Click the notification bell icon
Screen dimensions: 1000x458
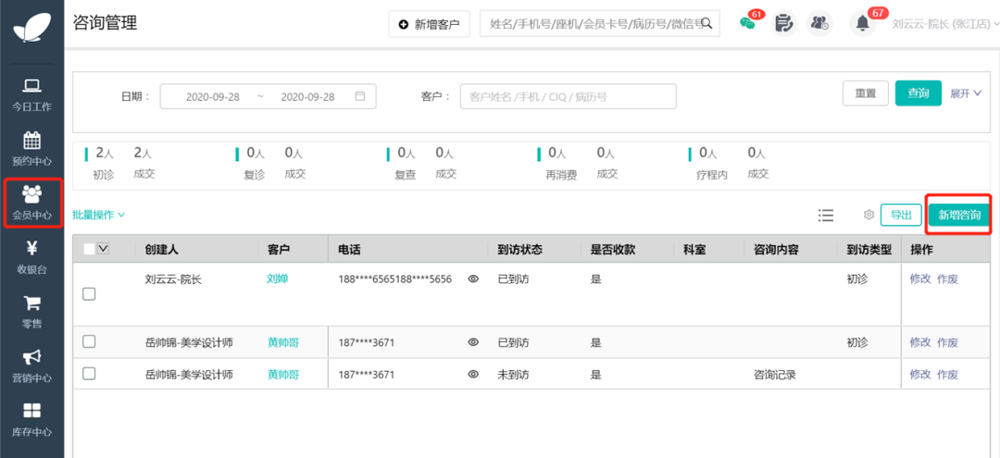(863, 24)
